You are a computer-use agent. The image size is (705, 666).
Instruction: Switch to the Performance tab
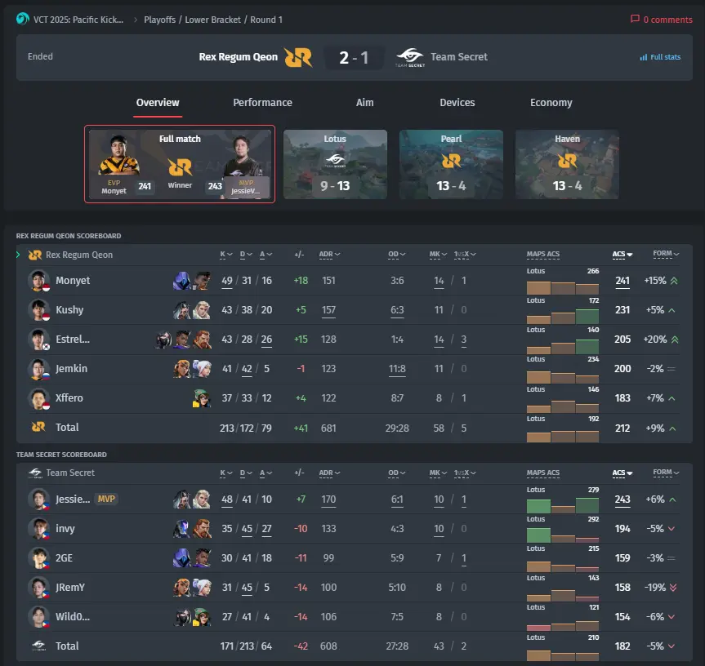(x=262, y=103)
